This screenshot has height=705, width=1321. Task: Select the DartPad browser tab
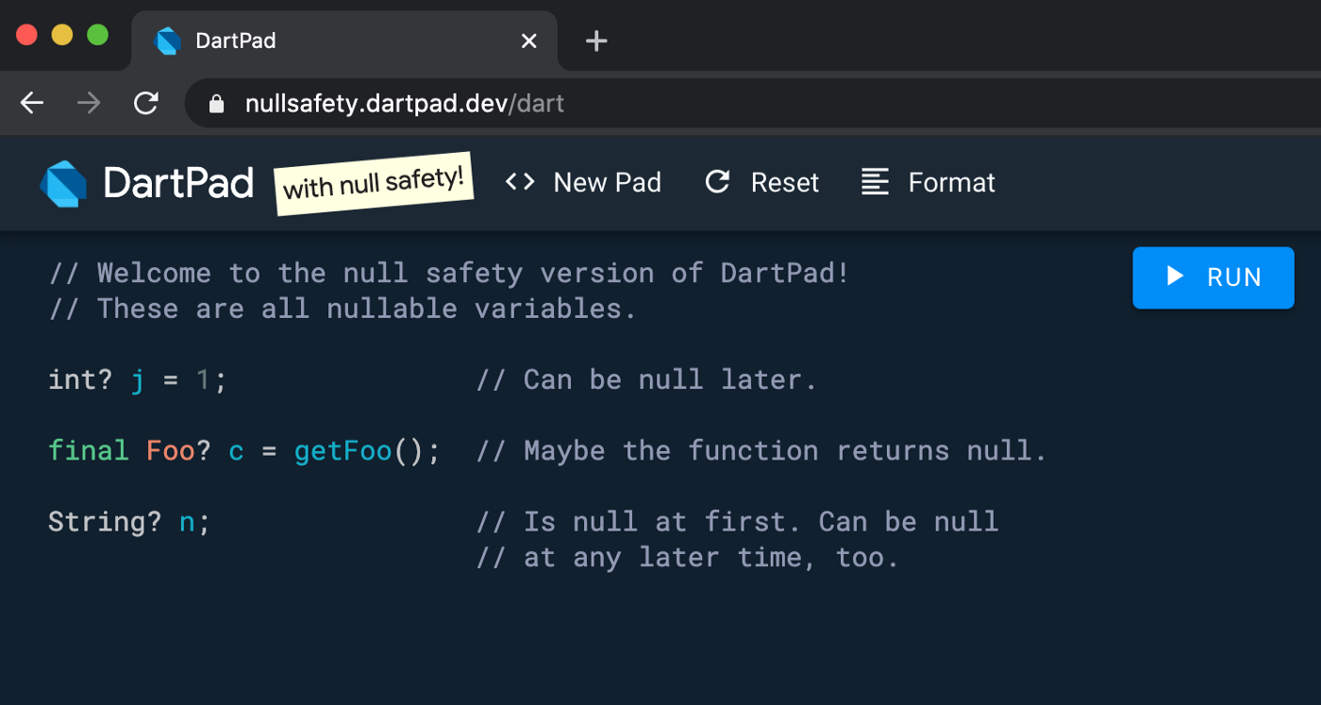coord(344,41)
